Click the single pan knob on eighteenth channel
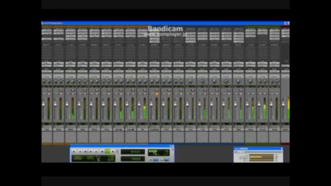This screenshot has width=331, height=186. pyautogui.click(x=250, y=82)
